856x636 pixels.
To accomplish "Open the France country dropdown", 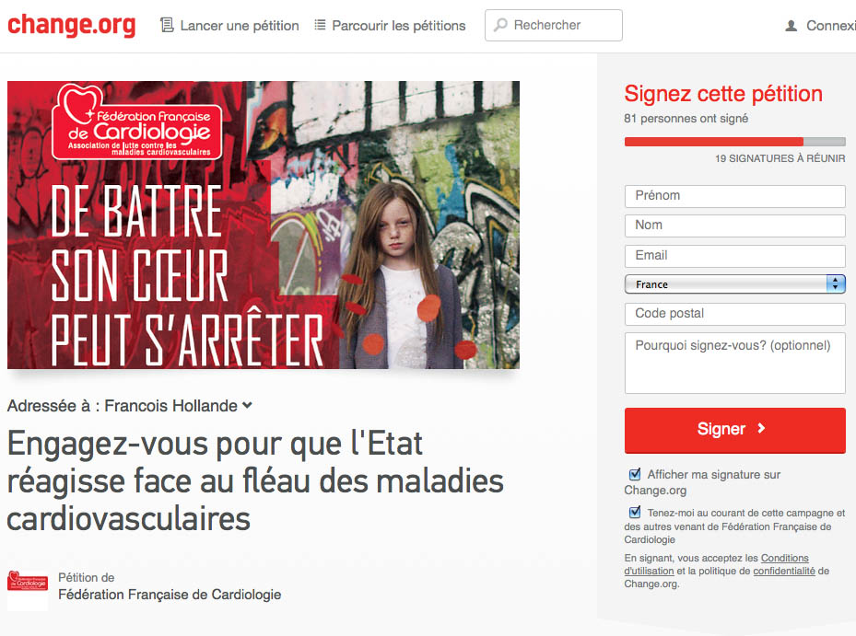I will [x=734, y=284].
